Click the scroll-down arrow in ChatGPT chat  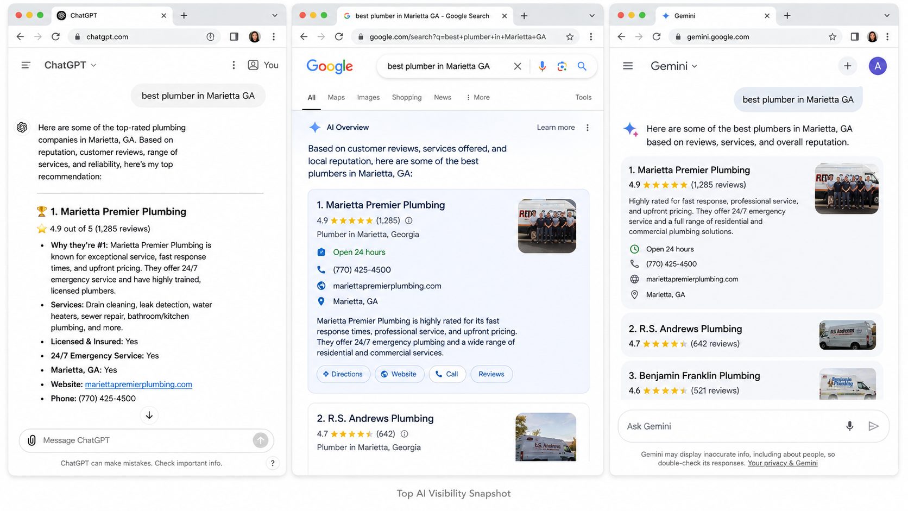click(x=149, y=415)
